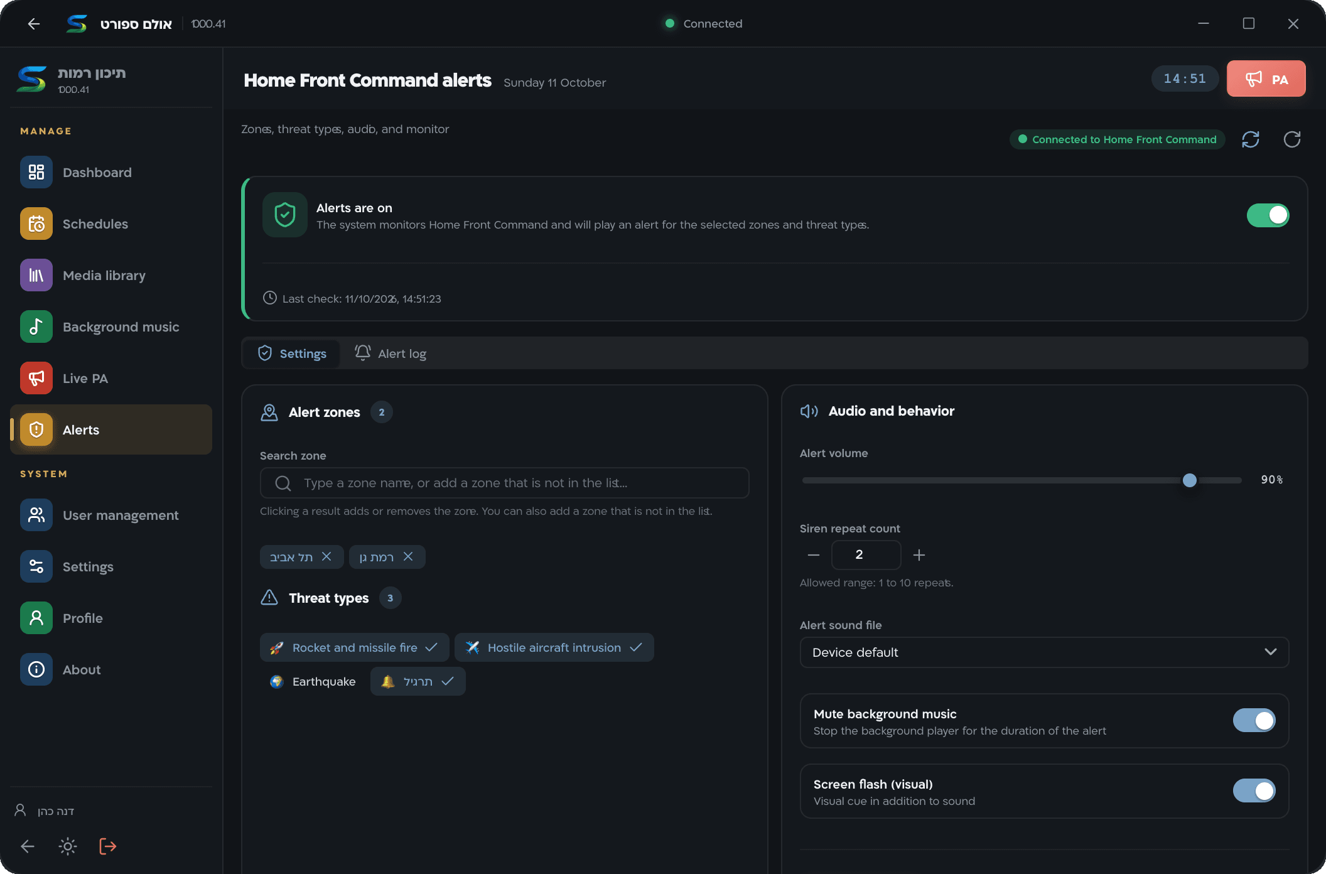Image resolution: width=1326 pixels, height=874 pixels.
Task: Click the green shield icon in alerts card
Action: click(285, 215)
